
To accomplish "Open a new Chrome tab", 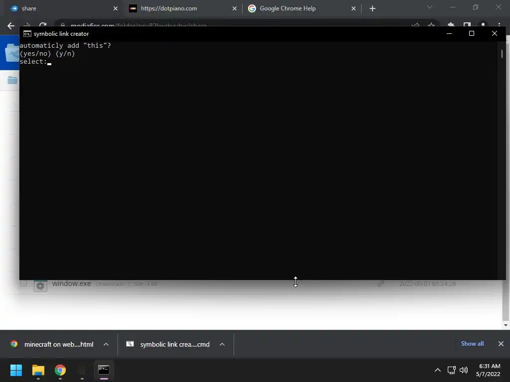I will point(373,8).
